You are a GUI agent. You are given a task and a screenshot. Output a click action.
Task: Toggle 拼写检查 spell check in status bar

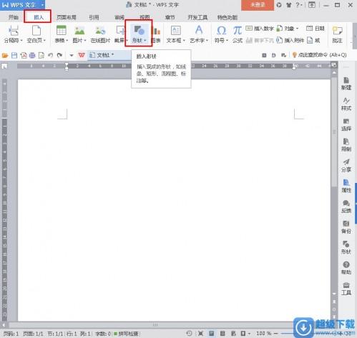click(126, 334)
